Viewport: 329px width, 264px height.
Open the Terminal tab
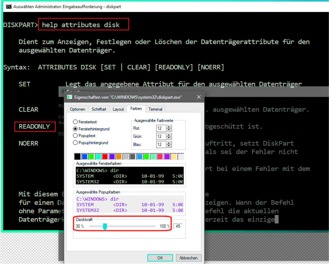[155, 109]
